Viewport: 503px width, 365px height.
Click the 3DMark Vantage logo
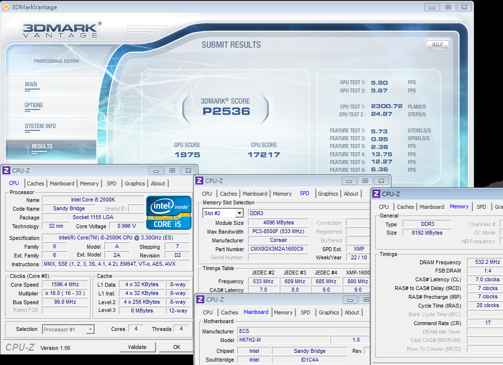(x=62, y=30)
